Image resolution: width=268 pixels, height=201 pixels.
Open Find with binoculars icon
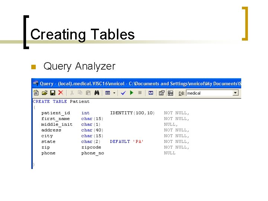96,93
